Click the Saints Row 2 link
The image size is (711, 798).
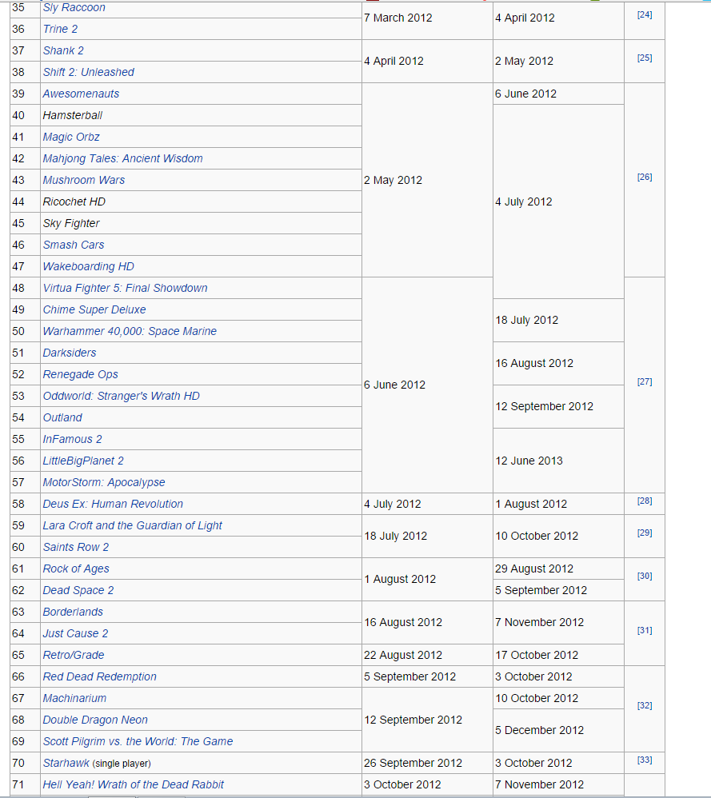coord(76,547)
